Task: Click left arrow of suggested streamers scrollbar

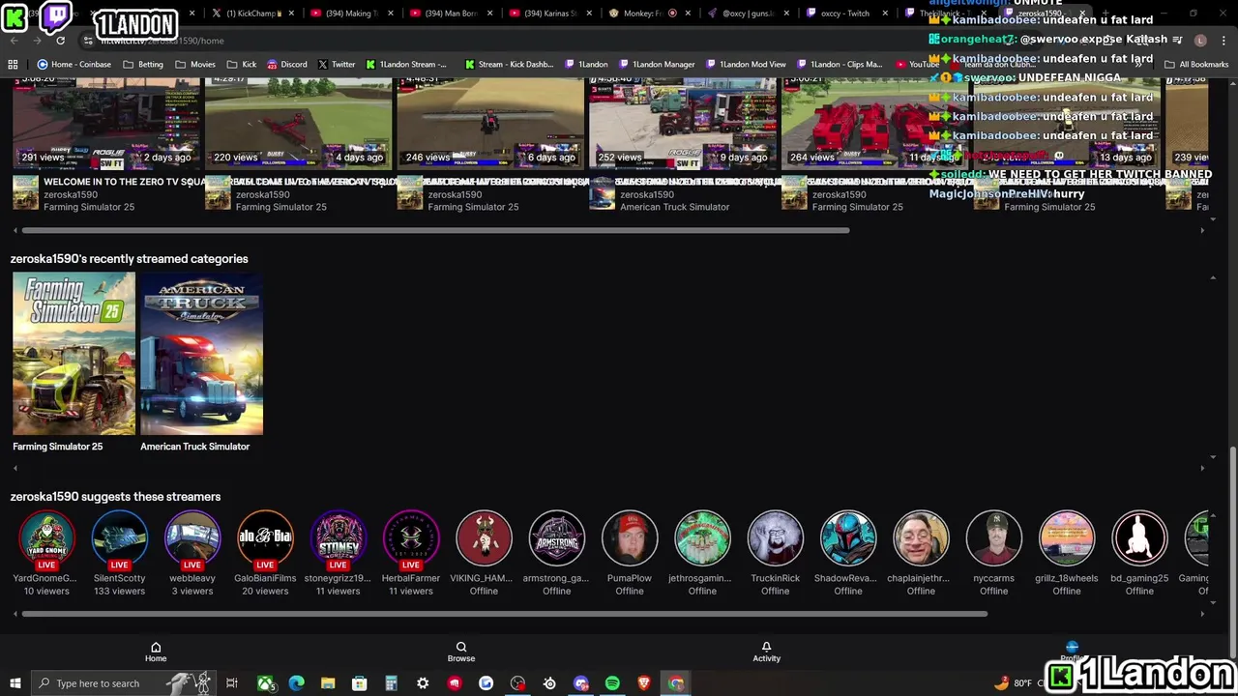Action: 15,614
